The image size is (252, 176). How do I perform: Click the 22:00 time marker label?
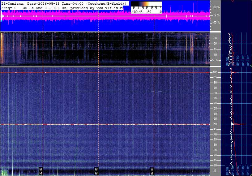[41, 171]
